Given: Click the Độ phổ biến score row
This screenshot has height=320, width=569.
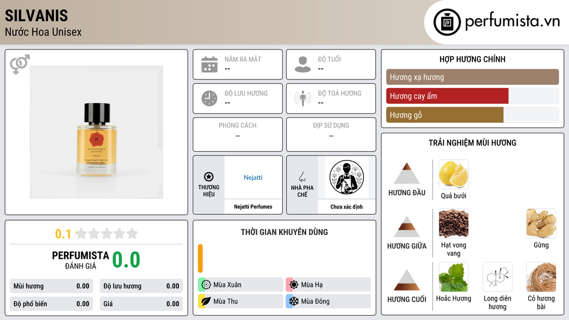Looking at the screenshot, I should tap(51, 304).
